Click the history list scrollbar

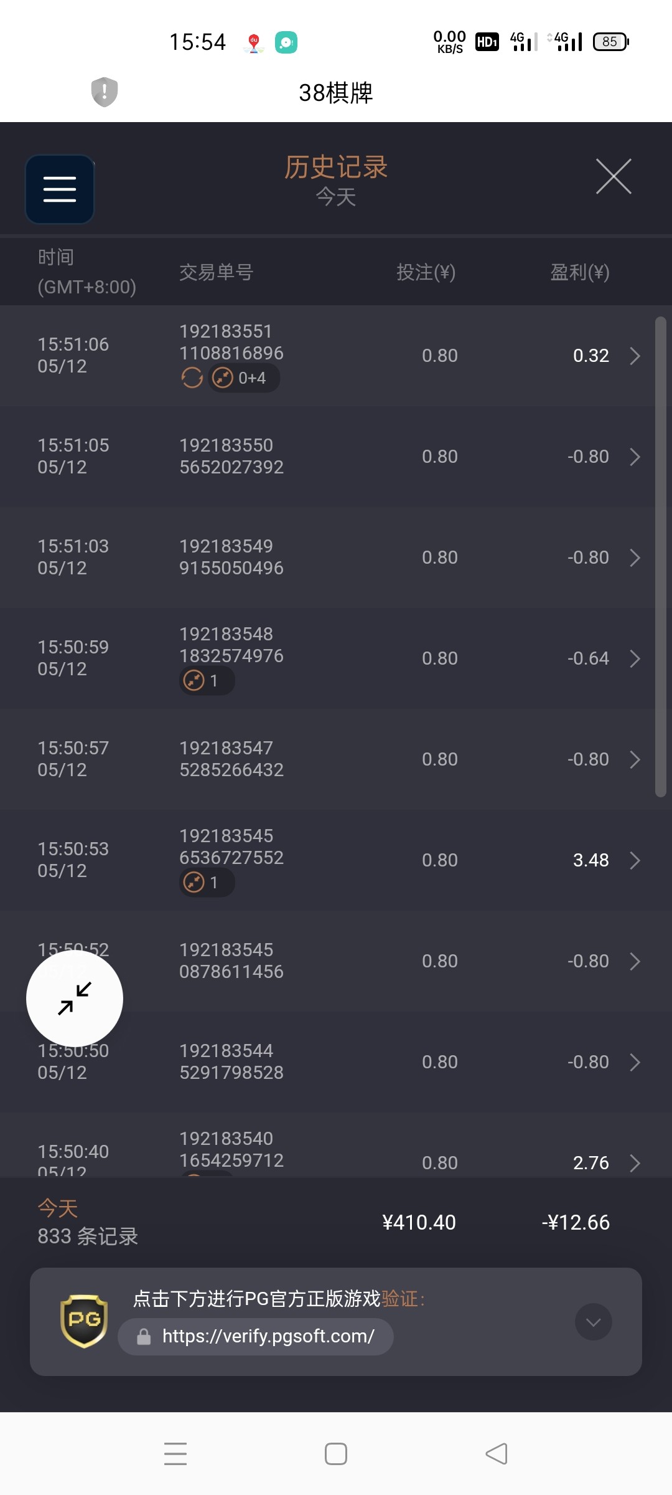(661, 557)
